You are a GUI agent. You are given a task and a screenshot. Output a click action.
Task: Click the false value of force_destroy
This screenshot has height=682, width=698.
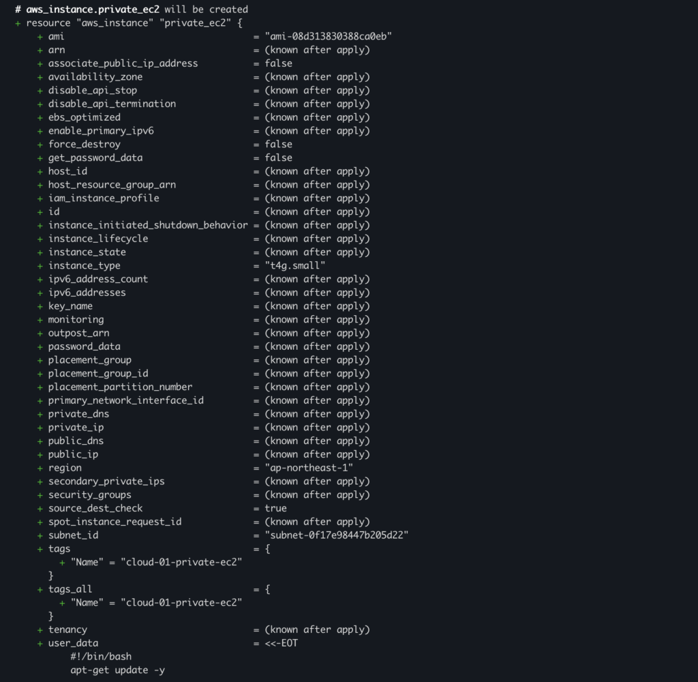point(278,144)
